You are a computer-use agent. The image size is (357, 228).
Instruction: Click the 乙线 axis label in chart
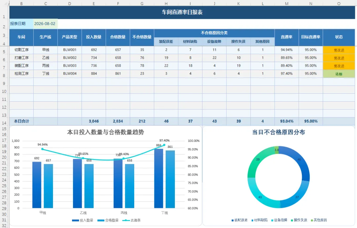[x=83, y=213]
